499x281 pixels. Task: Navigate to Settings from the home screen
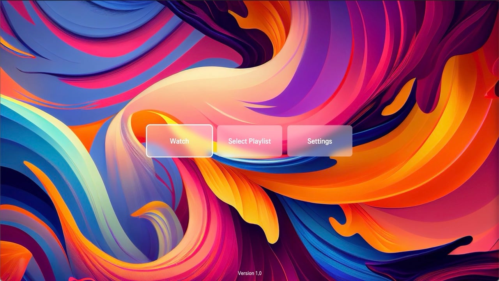click(320, 141)
